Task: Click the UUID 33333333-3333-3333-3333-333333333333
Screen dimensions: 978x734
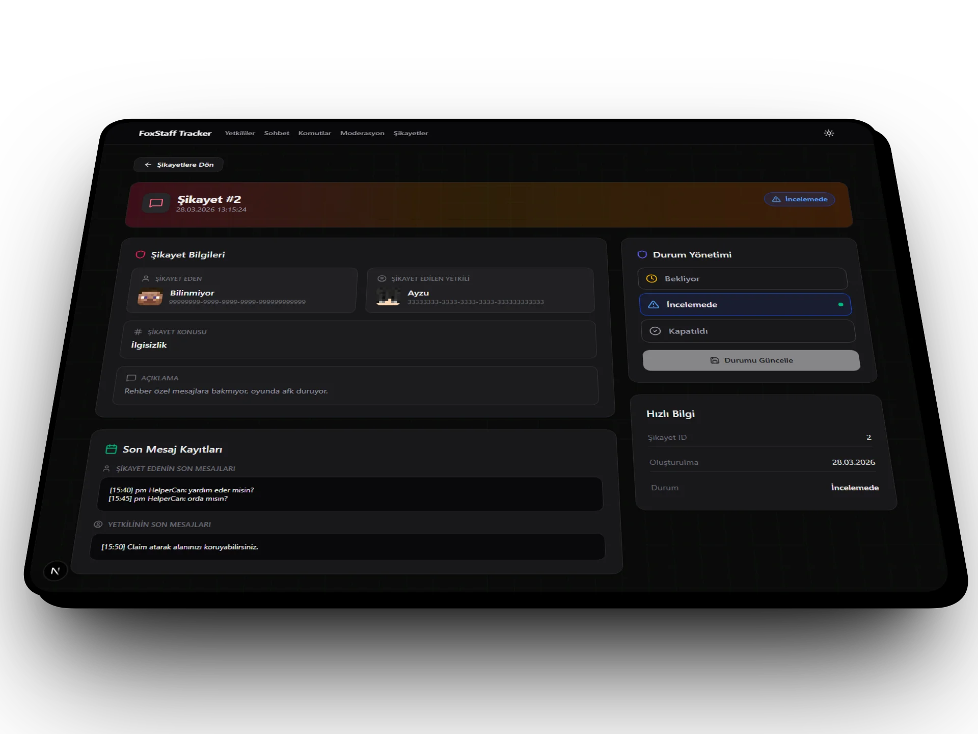Action: 476,302
